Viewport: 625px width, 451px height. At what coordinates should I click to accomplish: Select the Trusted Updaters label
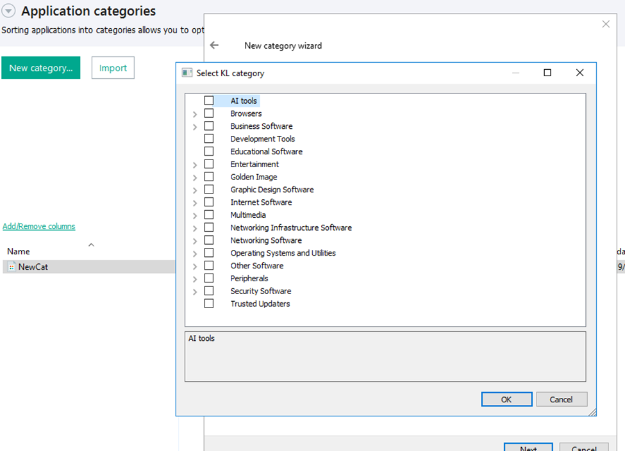[x=260, y=304]
